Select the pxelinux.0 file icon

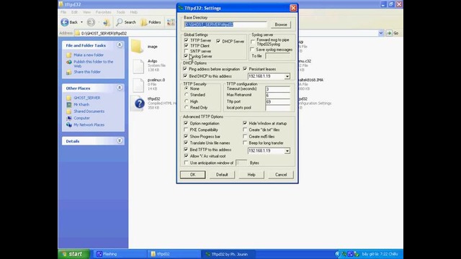pyautogui.click(x=138, y=85)
